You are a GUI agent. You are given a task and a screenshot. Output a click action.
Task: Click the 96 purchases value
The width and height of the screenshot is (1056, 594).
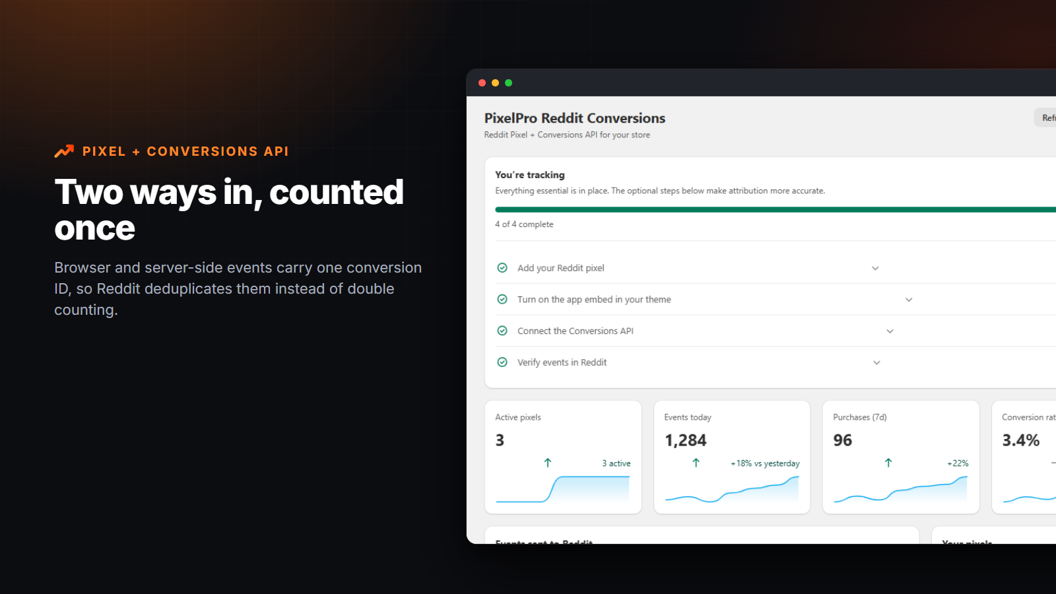click(x=842, y=440)
